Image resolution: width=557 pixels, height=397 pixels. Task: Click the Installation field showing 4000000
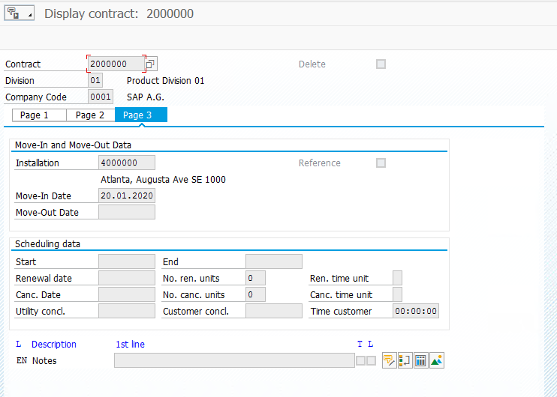[x=127, y=163]
